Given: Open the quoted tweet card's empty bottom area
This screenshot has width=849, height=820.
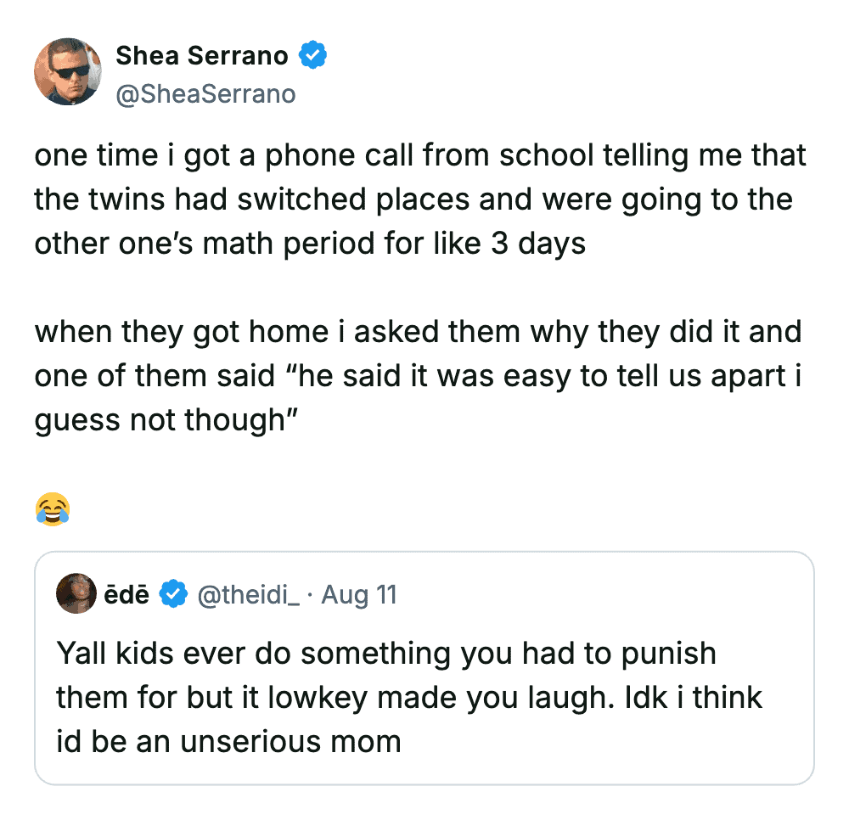Looking at the screenshot, I should coord(594,764).
